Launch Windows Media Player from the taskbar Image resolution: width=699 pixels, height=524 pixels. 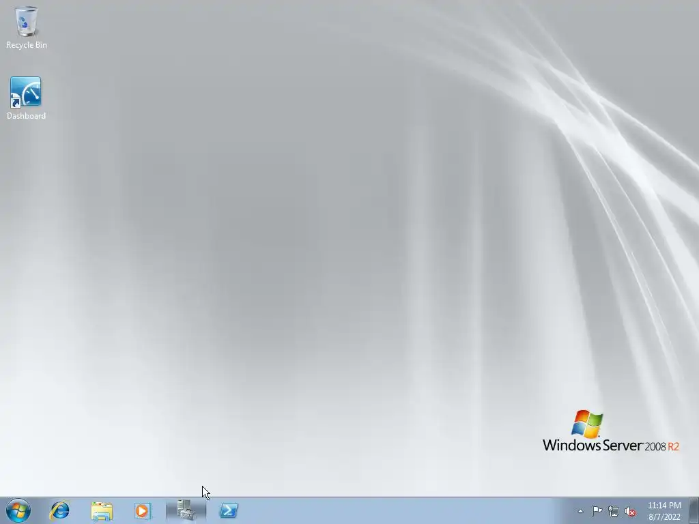143,510
